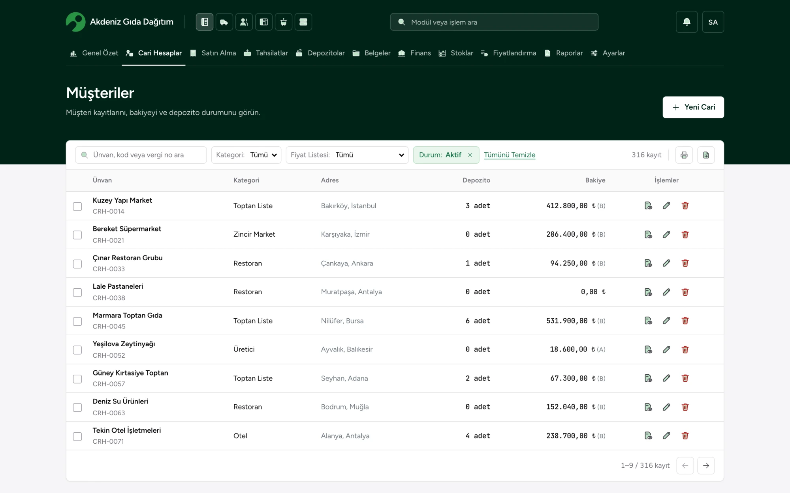Go to next page of records
Screen dimensions: 790x493
coord(706,465)
